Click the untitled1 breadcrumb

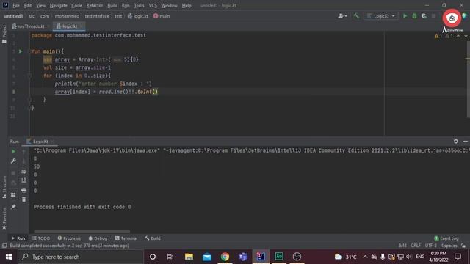pyautogui.click(x=13, y=16)
